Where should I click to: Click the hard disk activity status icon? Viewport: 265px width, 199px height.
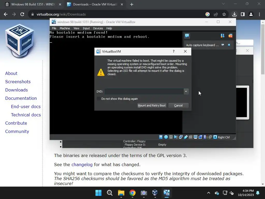click(x=161, y=137)
